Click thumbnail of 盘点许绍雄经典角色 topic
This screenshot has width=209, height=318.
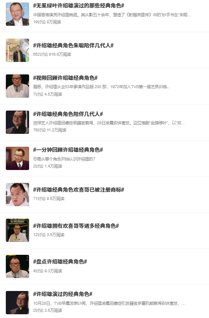point(17,266)
